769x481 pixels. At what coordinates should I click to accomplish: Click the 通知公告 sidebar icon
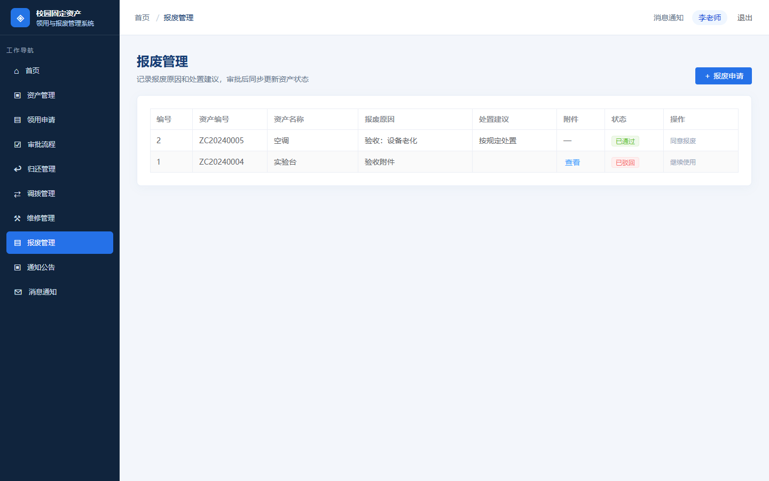click(x=17, y=267)
